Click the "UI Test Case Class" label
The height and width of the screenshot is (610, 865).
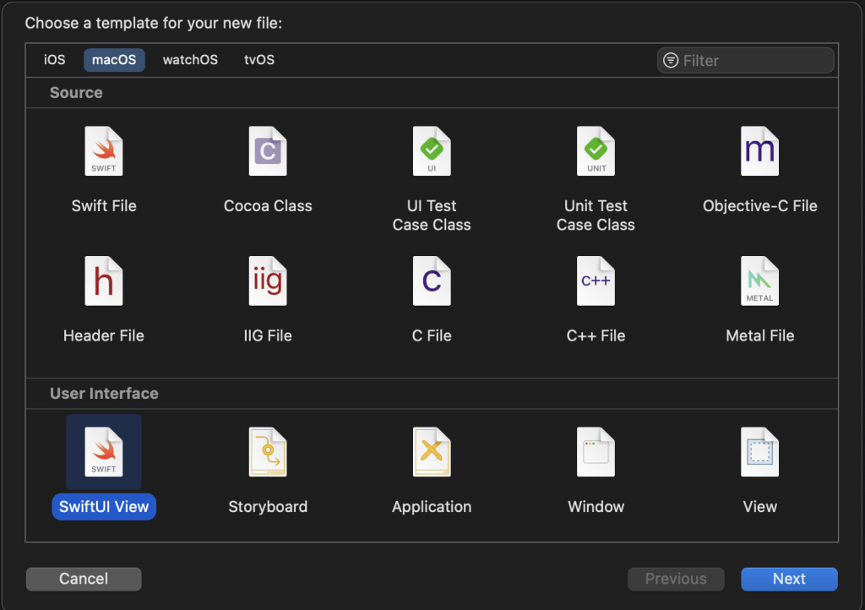coord(432,215)
